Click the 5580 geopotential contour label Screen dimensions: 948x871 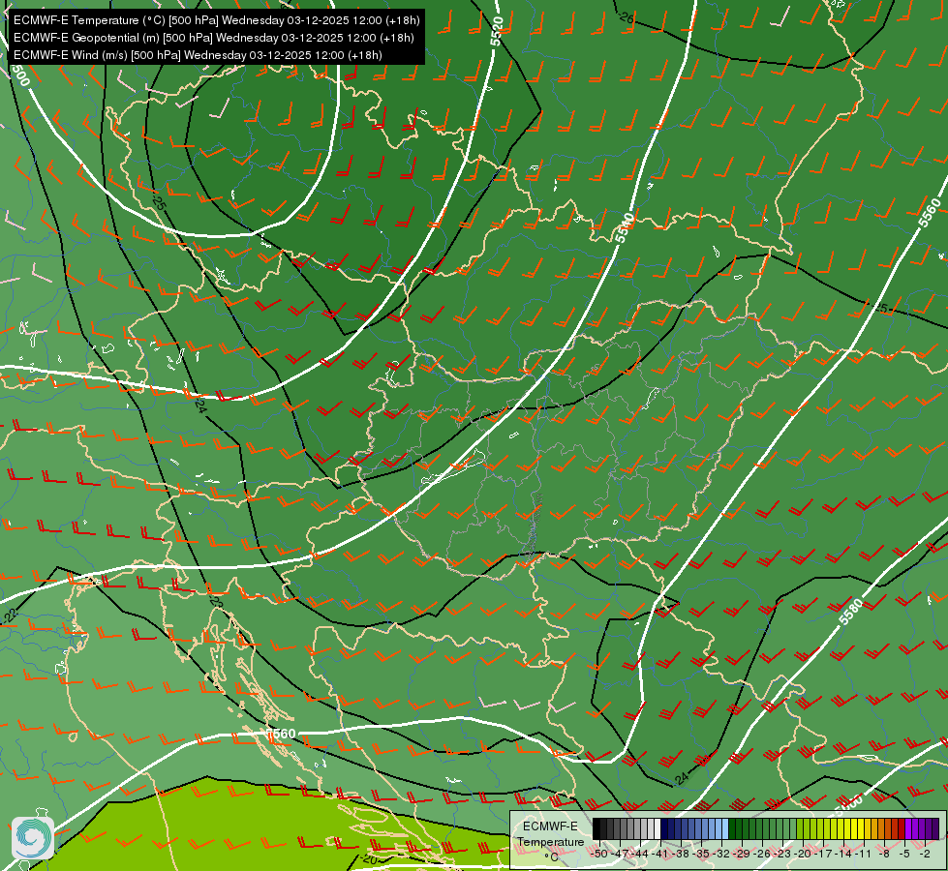point(851,611)
